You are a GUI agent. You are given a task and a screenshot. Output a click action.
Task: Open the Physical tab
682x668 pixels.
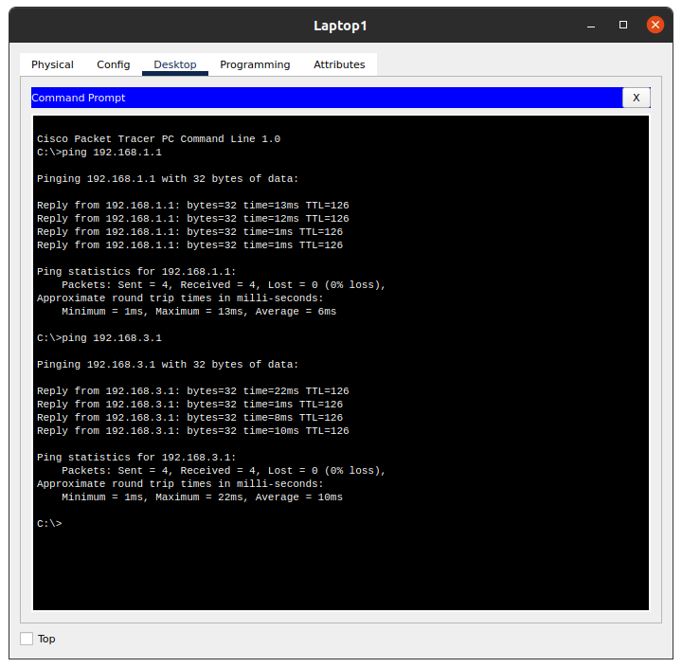point(52,64)
